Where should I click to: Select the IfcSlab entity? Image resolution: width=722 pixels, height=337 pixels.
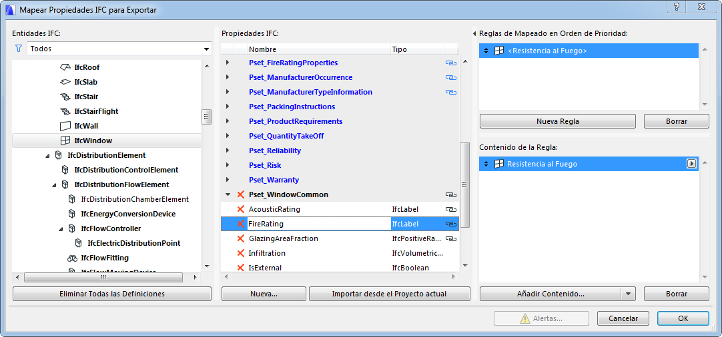pos(85,82)
